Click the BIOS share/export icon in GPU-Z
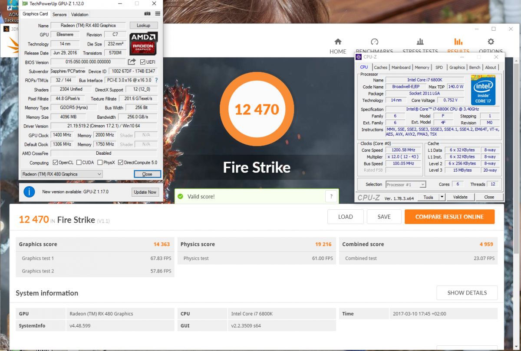The width and height of the screenshot is (521, 351). click(132, 62)
